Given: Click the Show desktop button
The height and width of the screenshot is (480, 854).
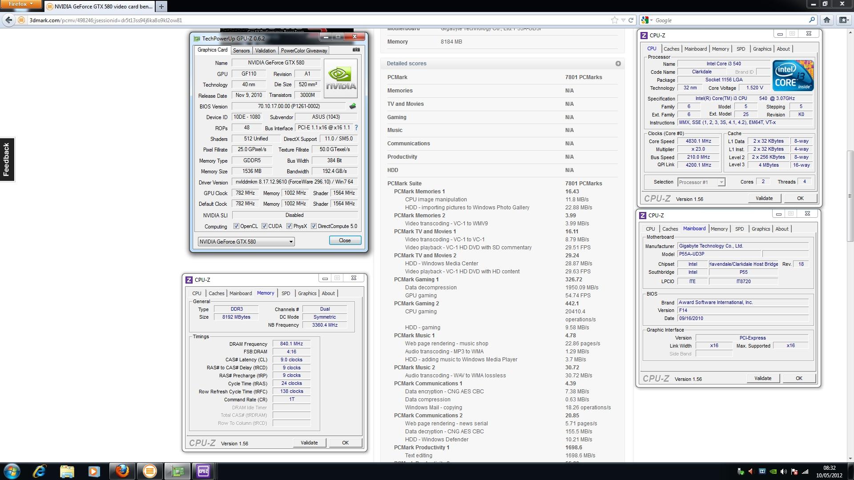Looking at the screenshot, I should [850, 471].
